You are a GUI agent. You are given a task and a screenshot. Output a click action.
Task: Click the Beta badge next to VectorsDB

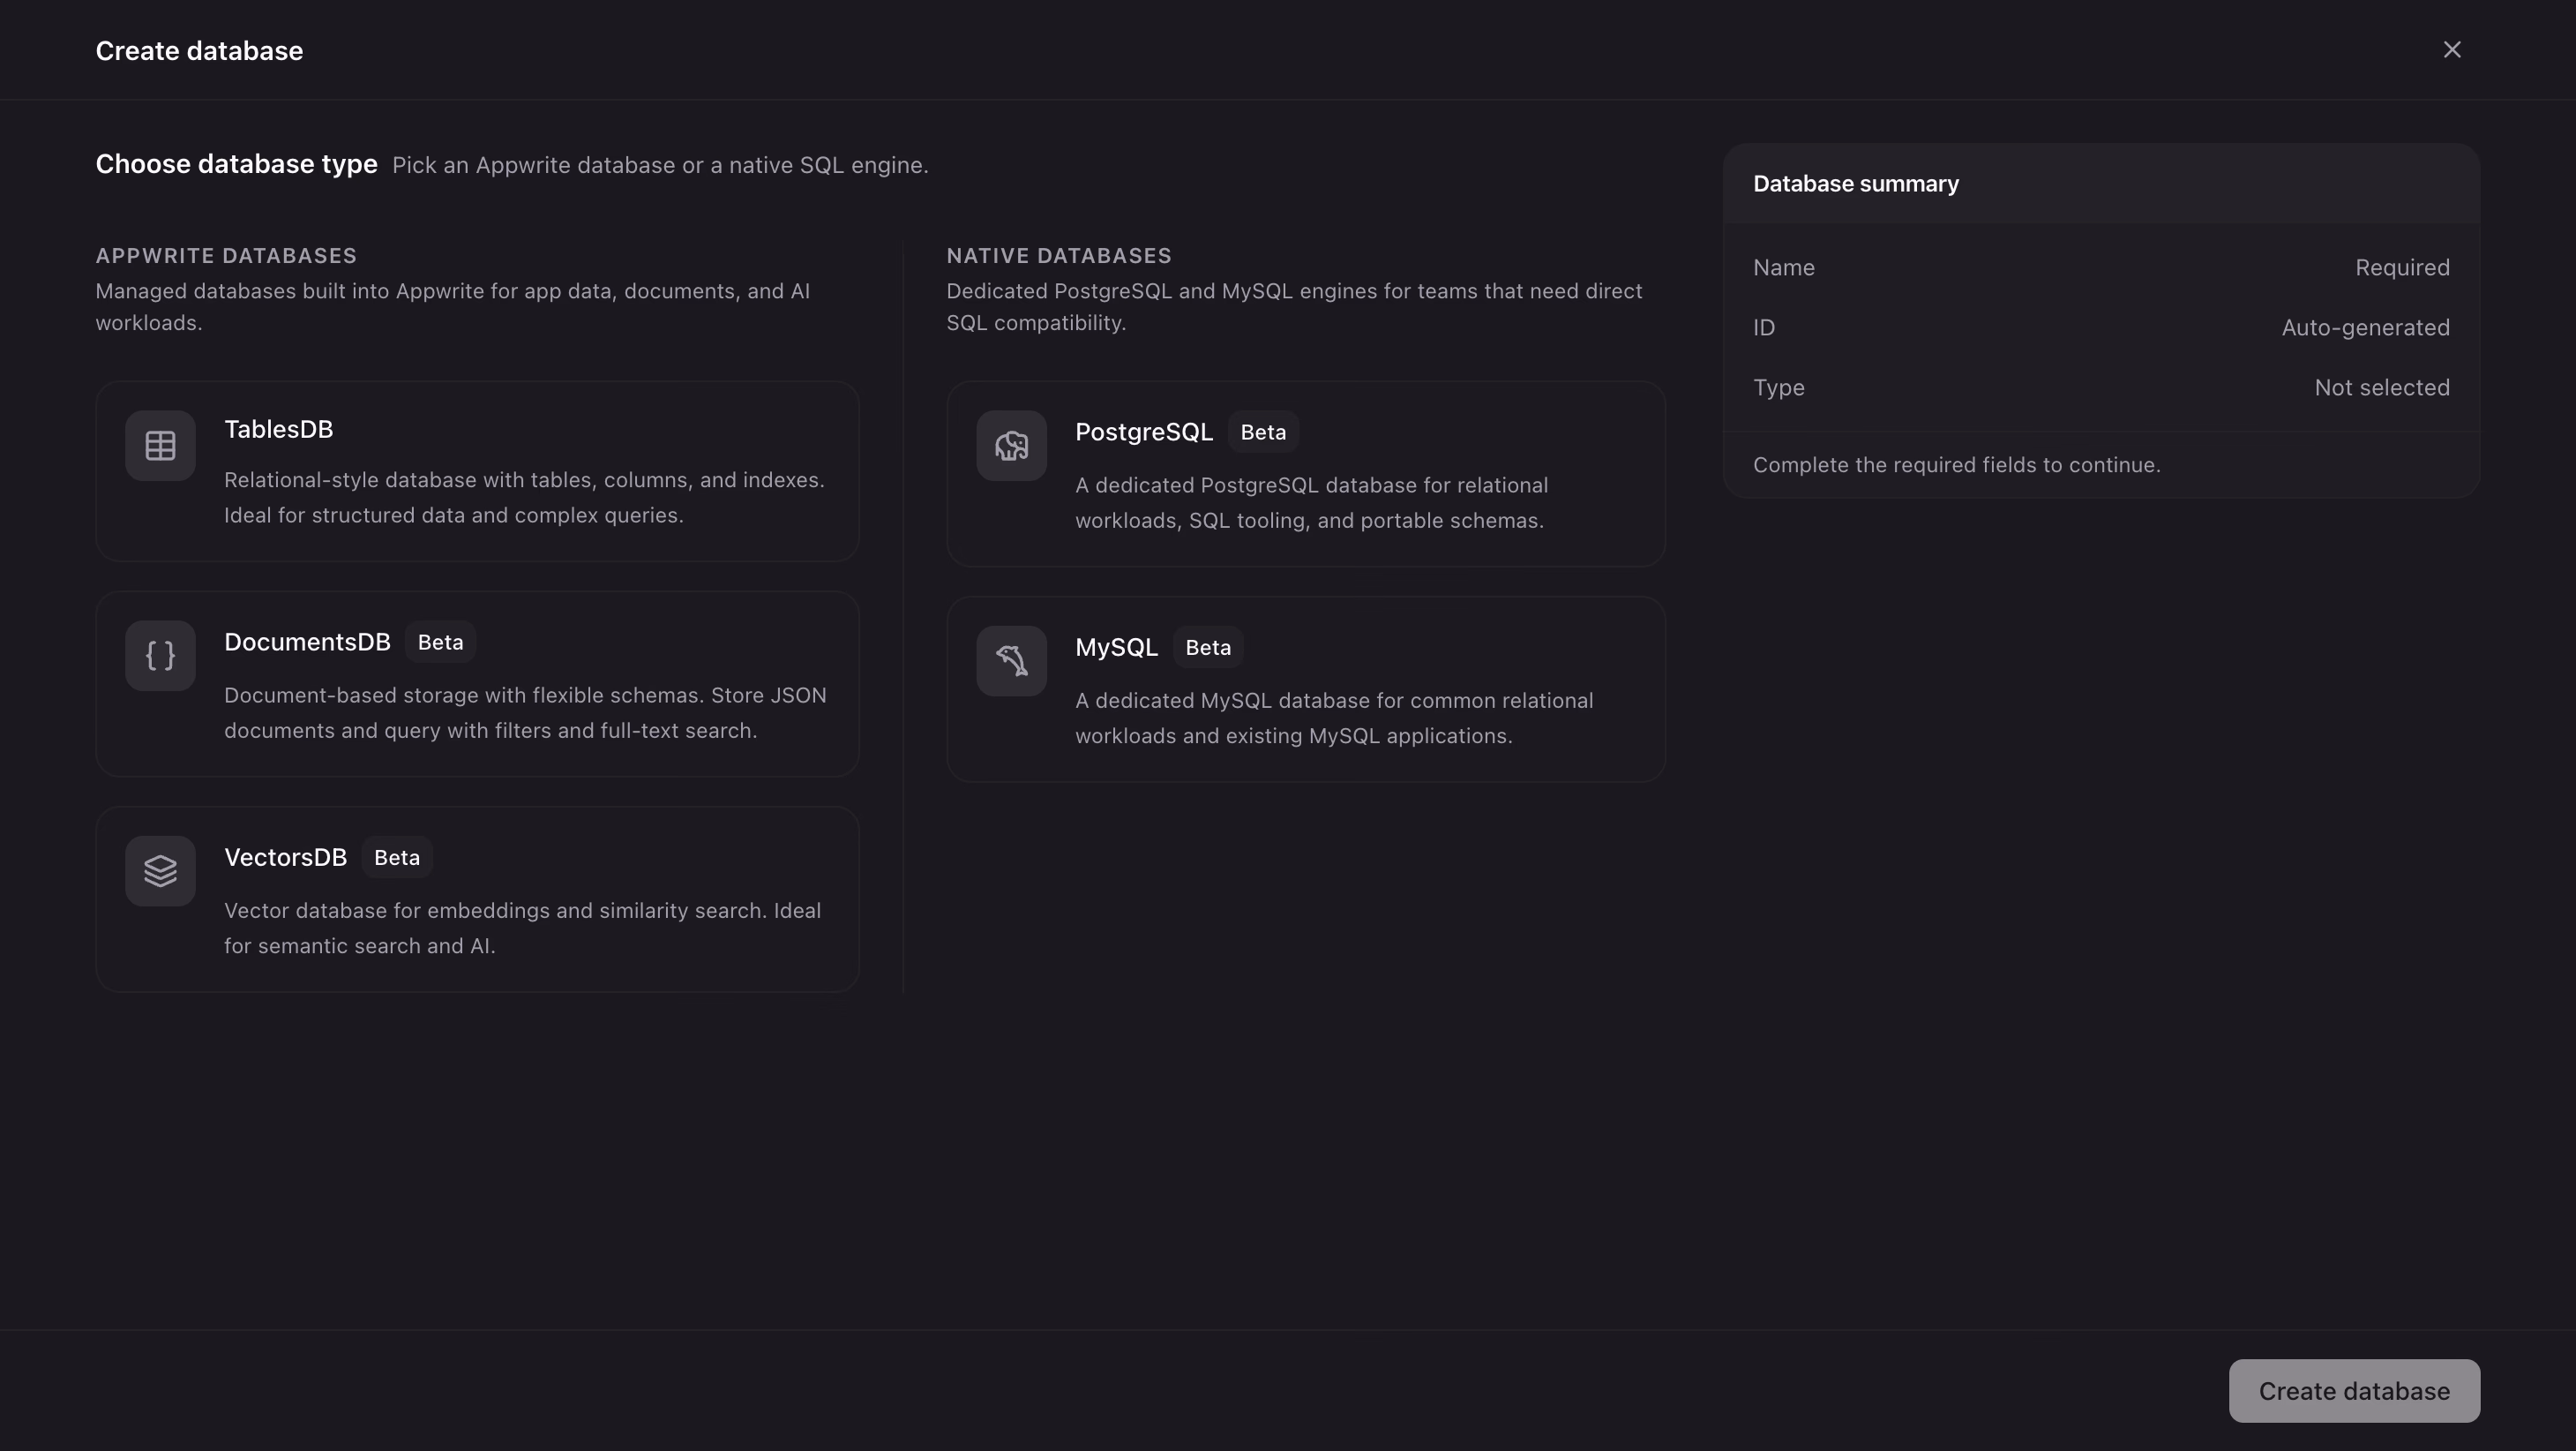tap(397, 858)
